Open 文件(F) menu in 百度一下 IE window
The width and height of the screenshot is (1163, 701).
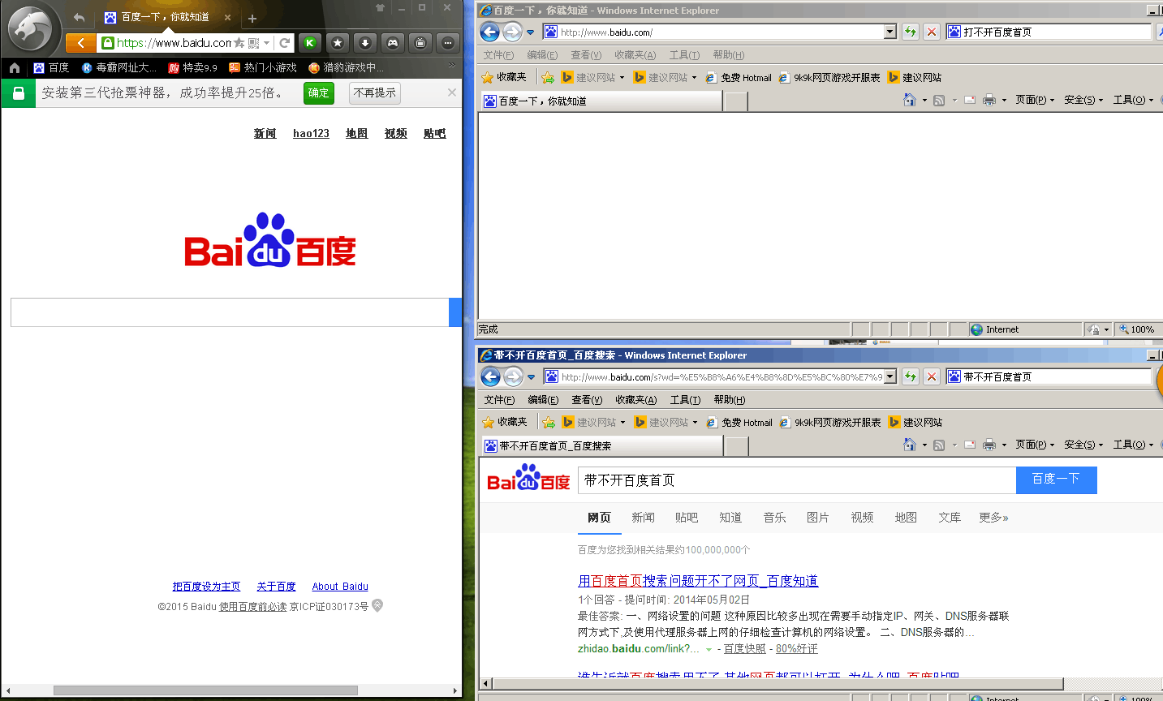point(498,55)
